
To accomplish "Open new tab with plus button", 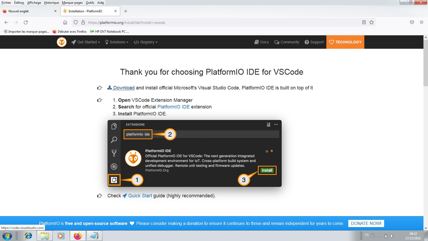I will point(125,11).
